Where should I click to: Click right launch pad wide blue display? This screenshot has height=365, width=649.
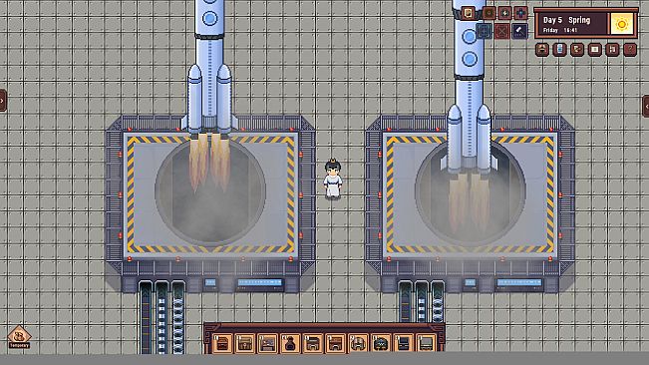(519, 282)
